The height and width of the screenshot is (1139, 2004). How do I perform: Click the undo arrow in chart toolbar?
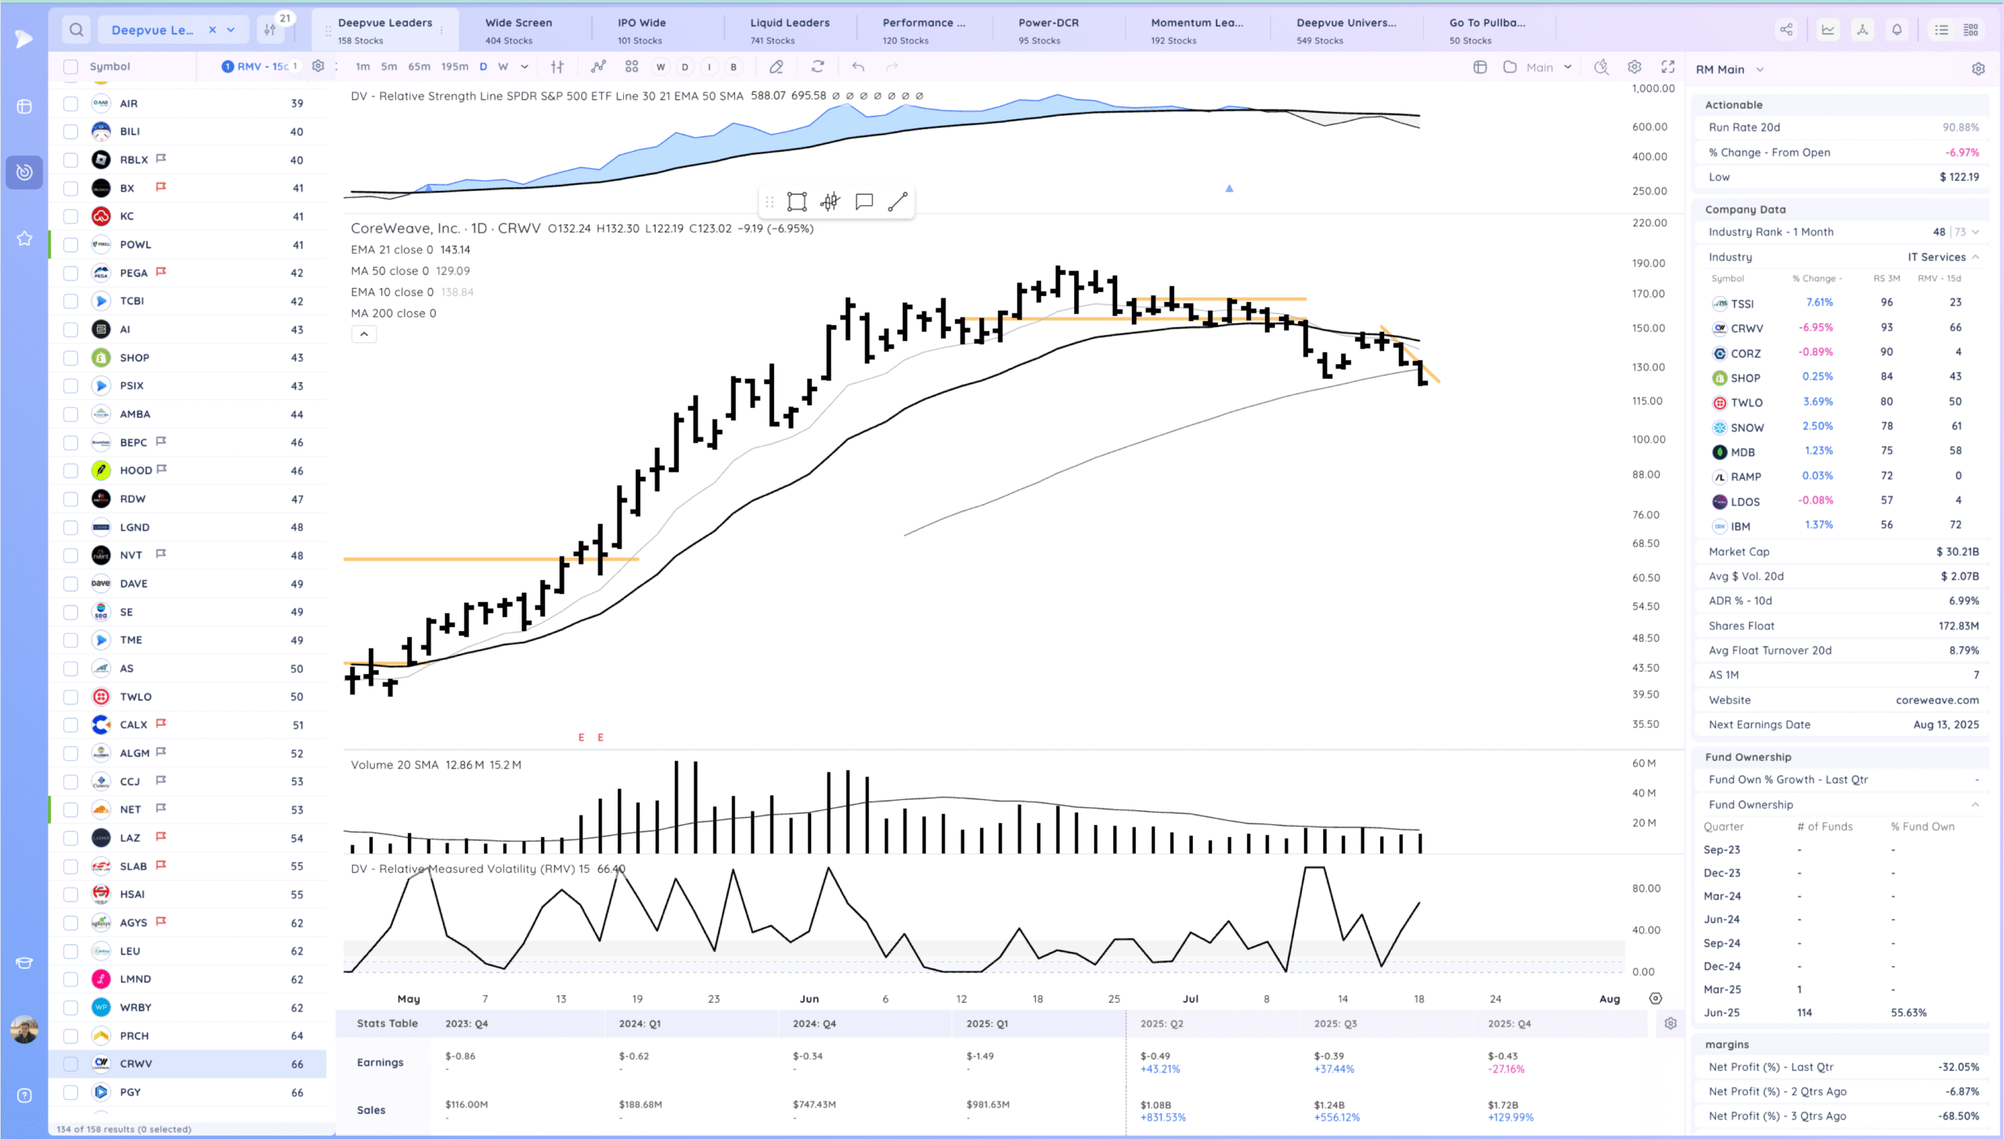[858, 67]
